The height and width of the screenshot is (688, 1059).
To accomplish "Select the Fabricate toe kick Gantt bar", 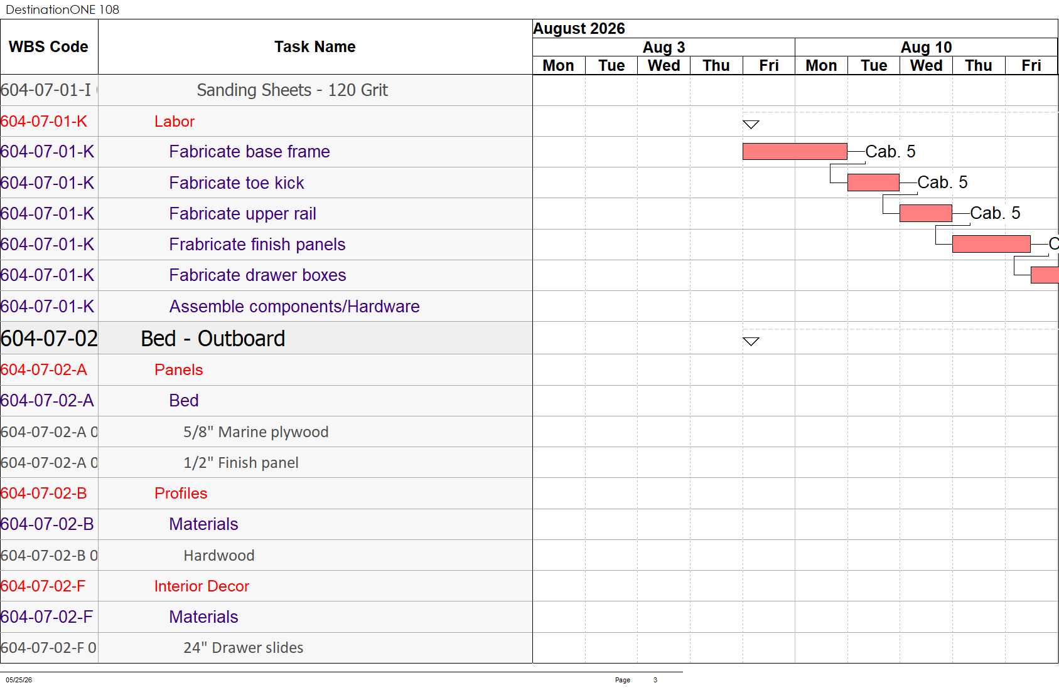I will [873, 183].
